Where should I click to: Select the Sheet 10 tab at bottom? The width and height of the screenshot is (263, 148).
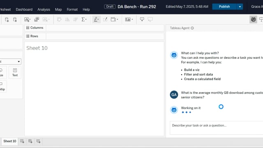(10, 141)
